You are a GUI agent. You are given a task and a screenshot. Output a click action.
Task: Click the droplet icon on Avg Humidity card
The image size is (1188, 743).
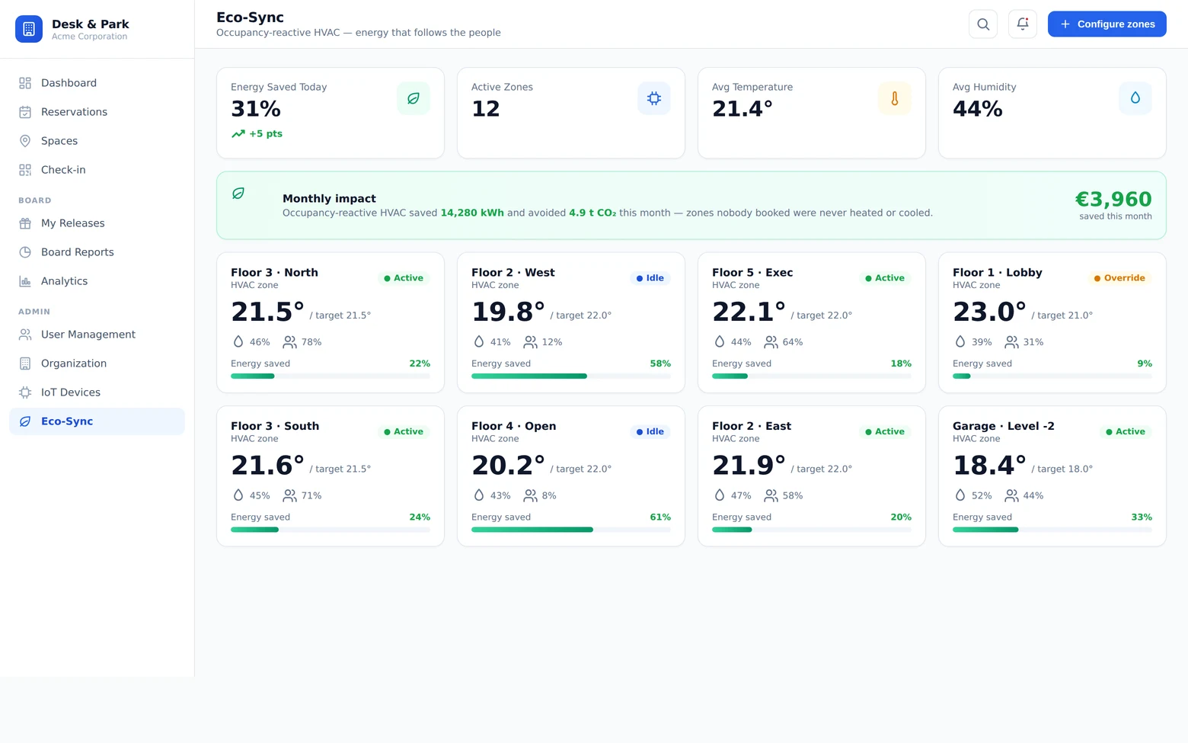pos(1135,98)
